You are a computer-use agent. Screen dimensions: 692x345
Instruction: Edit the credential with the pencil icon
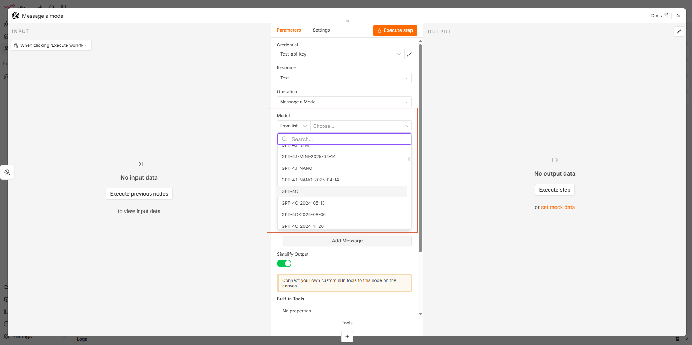(409, 54)
